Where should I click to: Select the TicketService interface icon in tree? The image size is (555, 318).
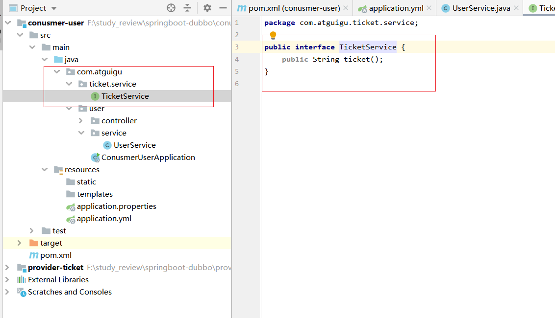[x=95, y=96]
